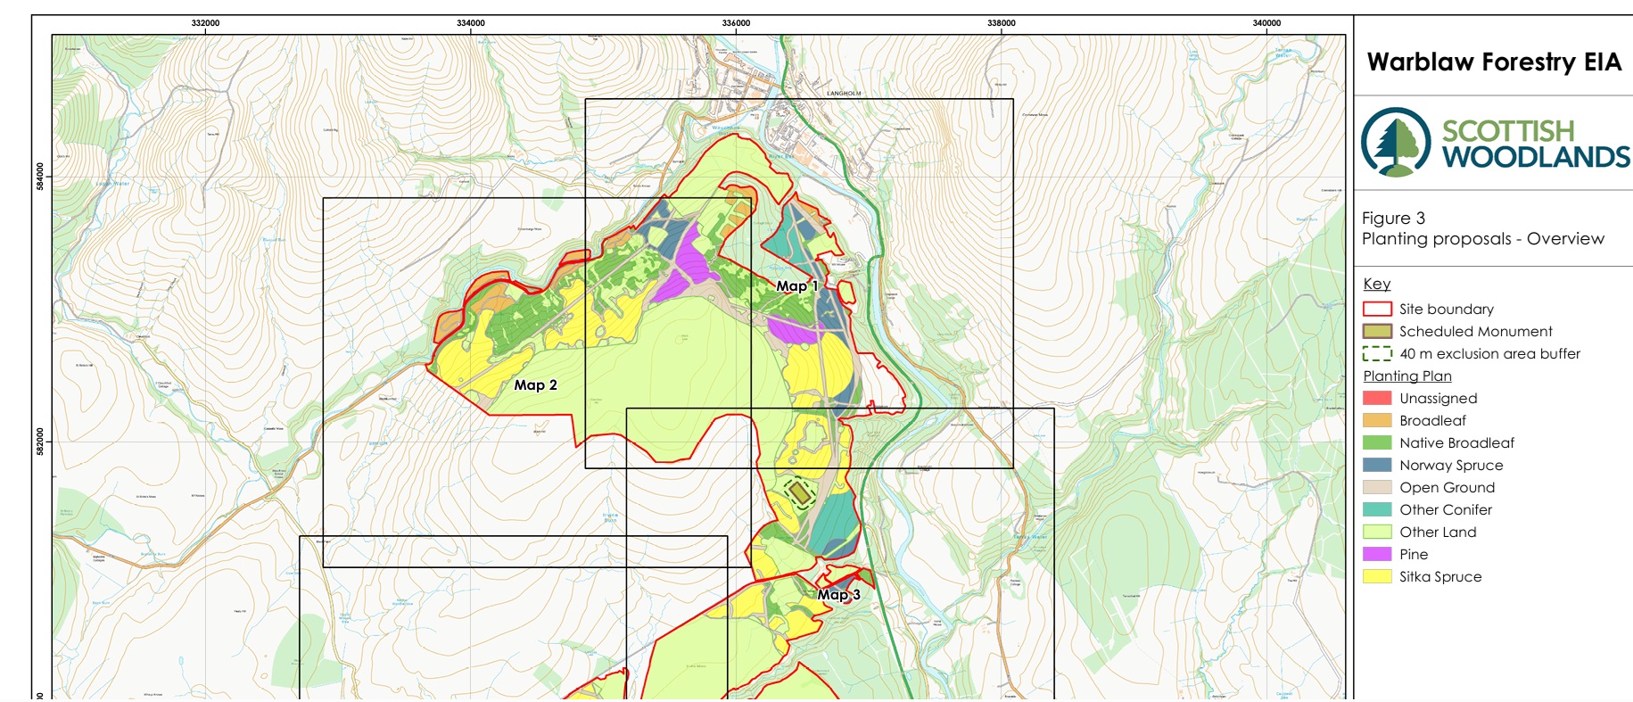Image resolution: width=1633 pixels, height=702 pixels.
Task: Click the Map 3 label
Action: [838, 595]
